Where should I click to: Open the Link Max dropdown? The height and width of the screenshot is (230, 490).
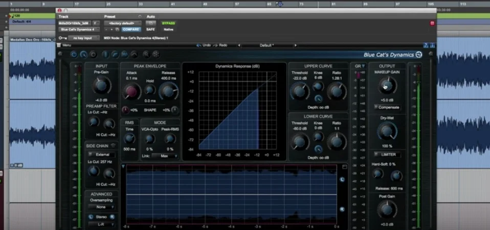pyautogui.click(x=165, y=156)
